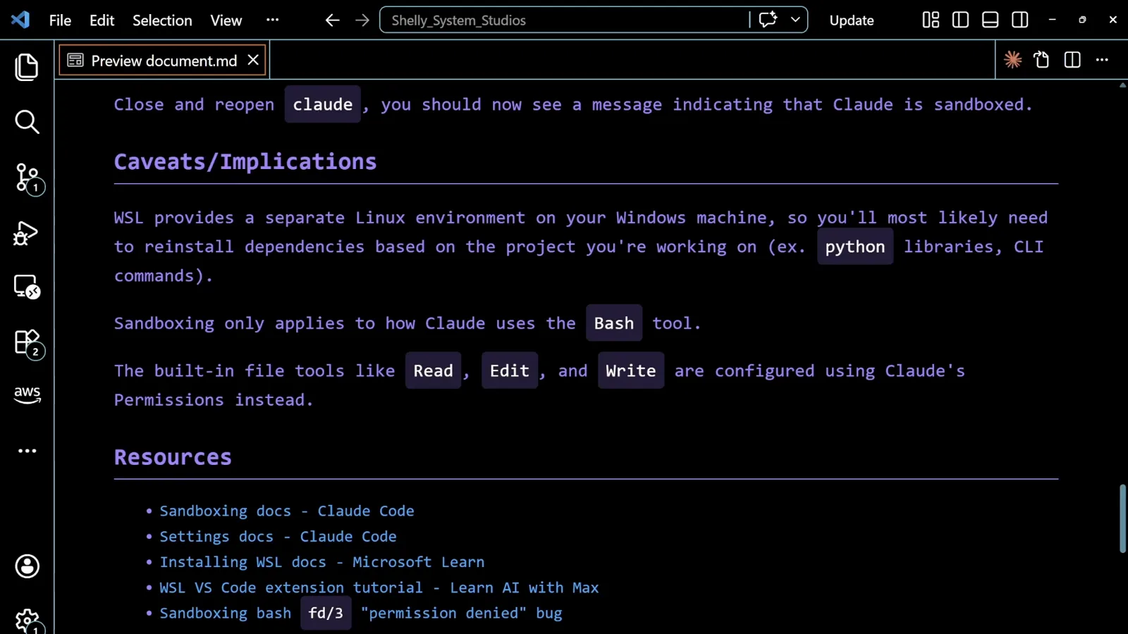Open Remote Explorer view

point(27,287)
